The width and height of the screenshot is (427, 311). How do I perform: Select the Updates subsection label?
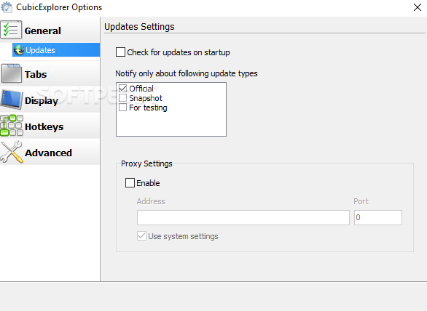pyautogui.click(x=40, y=50)
